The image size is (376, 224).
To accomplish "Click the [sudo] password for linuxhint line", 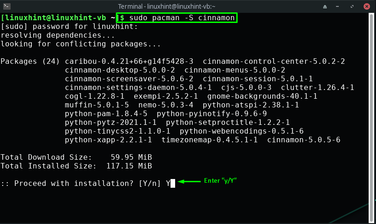I will [x=69, y=27].
